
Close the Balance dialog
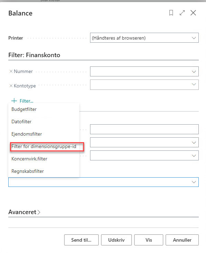pyautogui.click(x=193, y=13)
